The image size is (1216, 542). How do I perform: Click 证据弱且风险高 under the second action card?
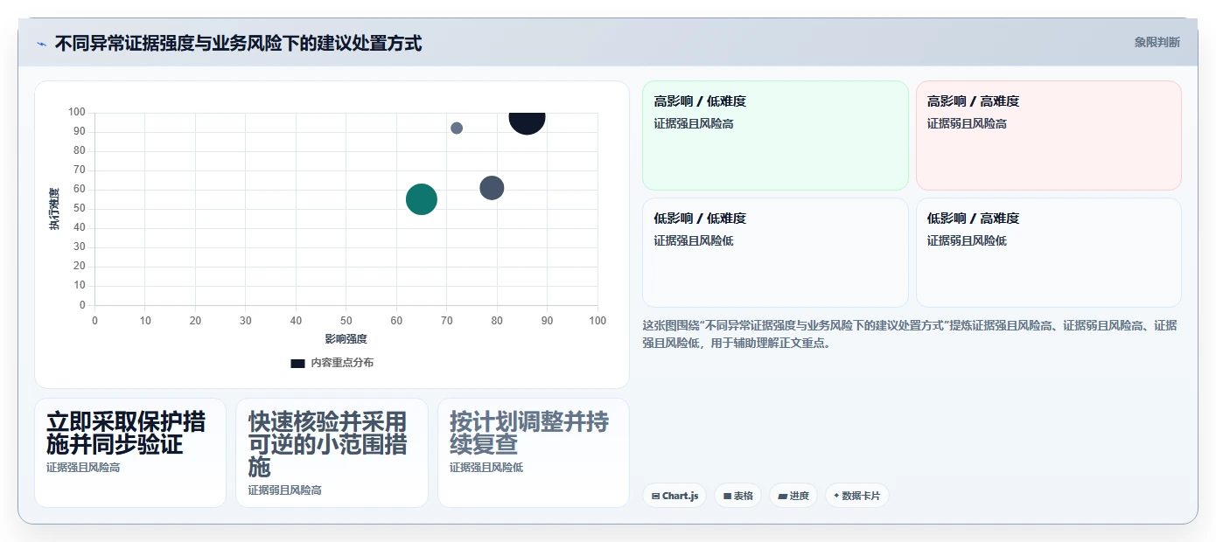click(284, 490)
